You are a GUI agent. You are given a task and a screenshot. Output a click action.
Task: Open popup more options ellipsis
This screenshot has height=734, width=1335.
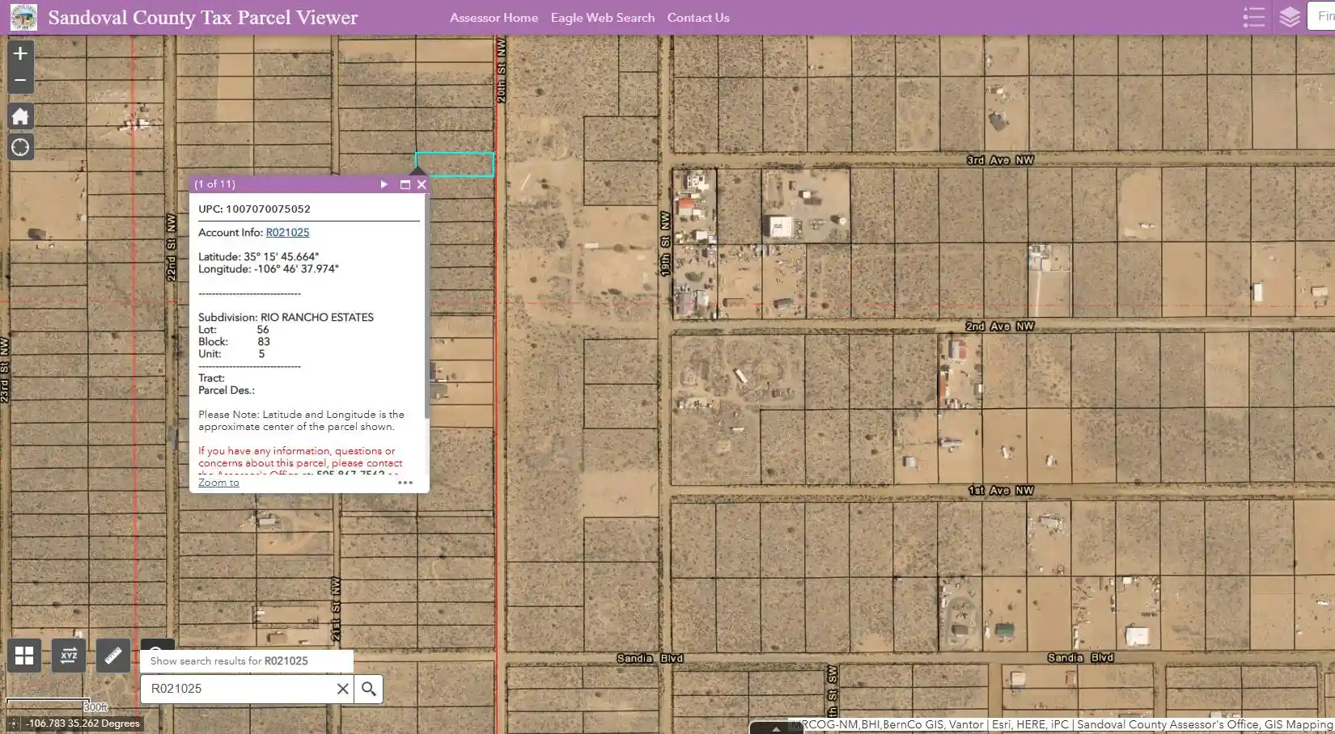pos(405,483)
